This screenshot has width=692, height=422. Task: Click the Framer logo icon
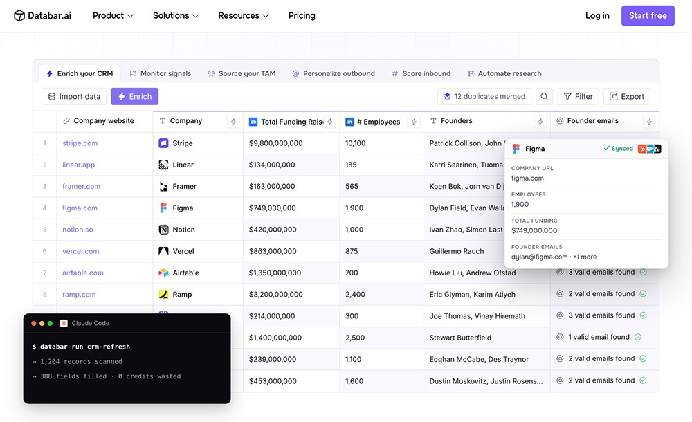[163, 186]
